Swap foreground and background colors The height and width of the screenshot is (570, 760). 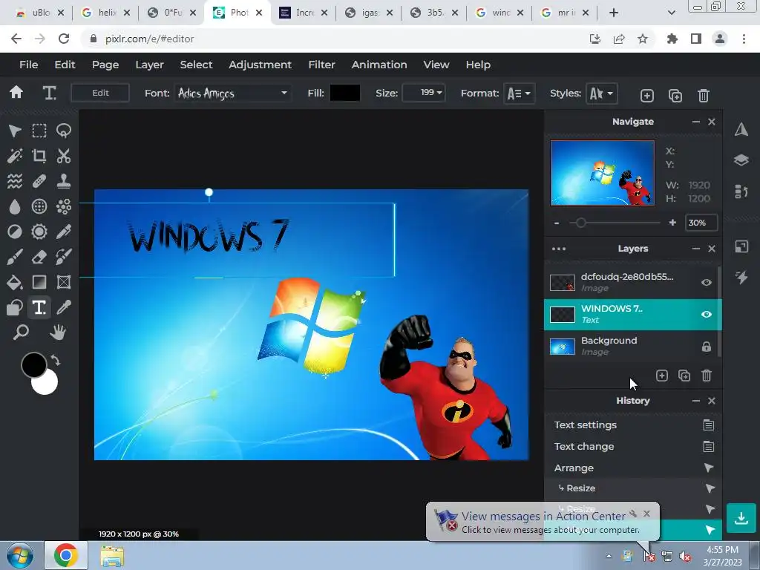[56, 360]
